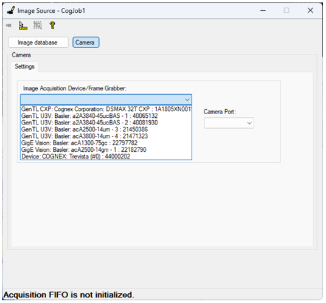Choose GigE Vision Basler acA1300-75gc entry
Image resolution: width=326 pixels, height=303 pixels.
tap(106, 143)
